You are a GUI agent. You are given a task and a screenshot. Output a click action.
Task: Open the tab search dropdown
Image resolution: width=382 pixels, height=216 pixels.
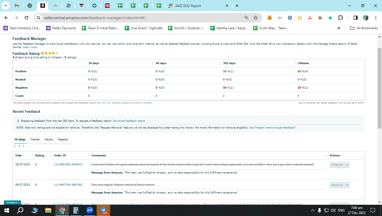5,6
